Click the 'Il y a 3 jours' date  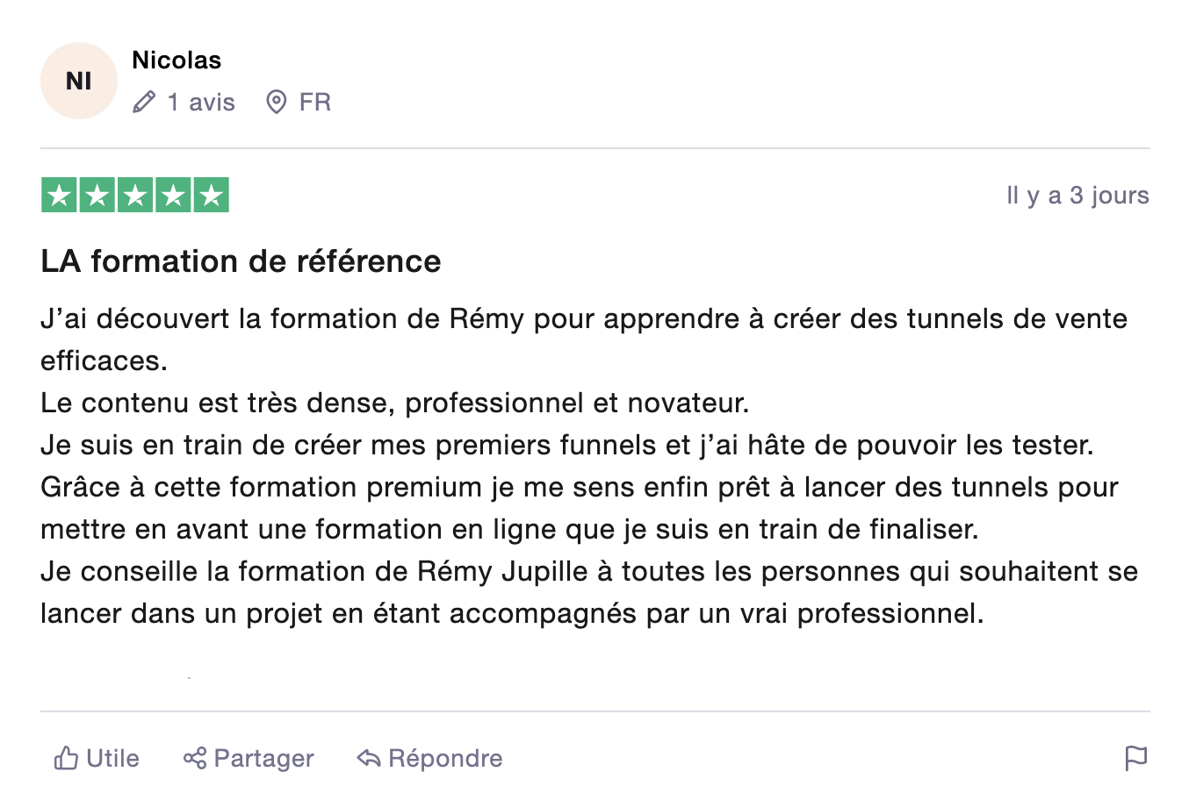[x=1077, y=196]
